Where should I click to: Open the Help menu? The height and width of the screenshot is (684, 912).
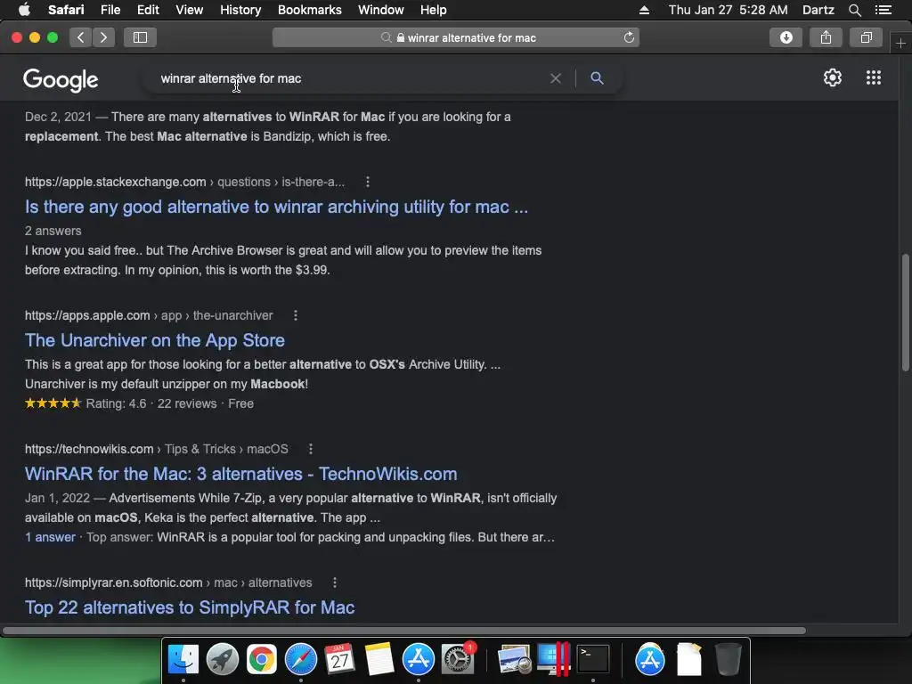click(x=434, y=10)
